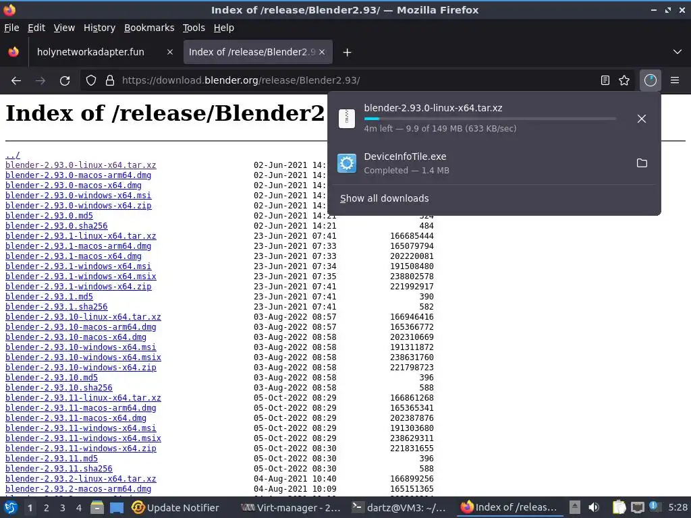
Task: Open blender-2.93.0.sha256 link
Action: (x=57, y=226)
